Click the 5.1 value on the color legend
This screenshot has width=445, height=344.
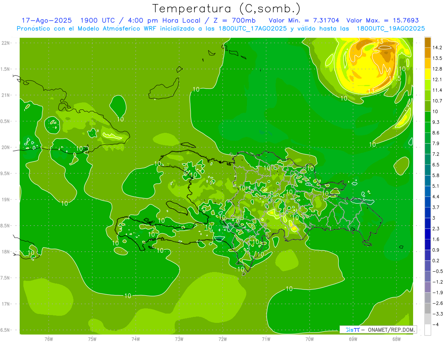(436, 186)
